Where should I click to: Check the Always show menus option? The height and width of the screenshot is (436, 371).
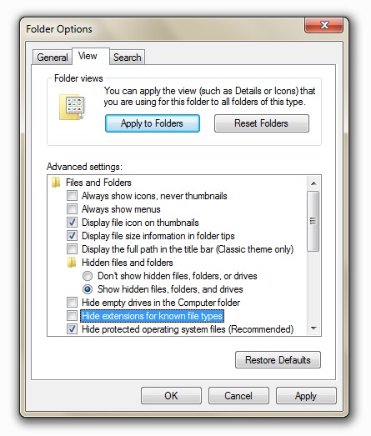tap(72, 209)
